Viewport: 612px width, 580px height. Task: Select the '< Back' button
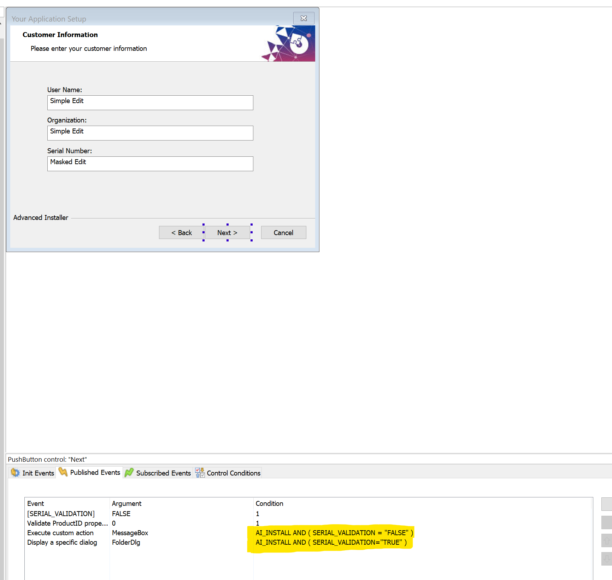point(182,233)
